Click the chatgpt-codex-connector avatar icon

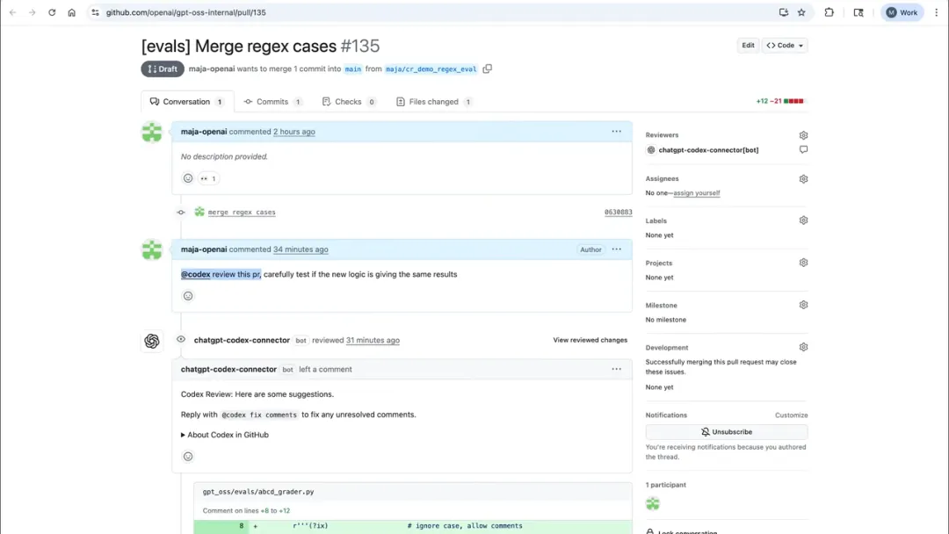pos(152,341)
